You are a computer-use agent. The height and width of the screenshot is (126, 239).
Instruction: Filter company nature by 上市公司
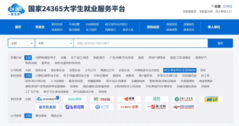click(90, 70)
